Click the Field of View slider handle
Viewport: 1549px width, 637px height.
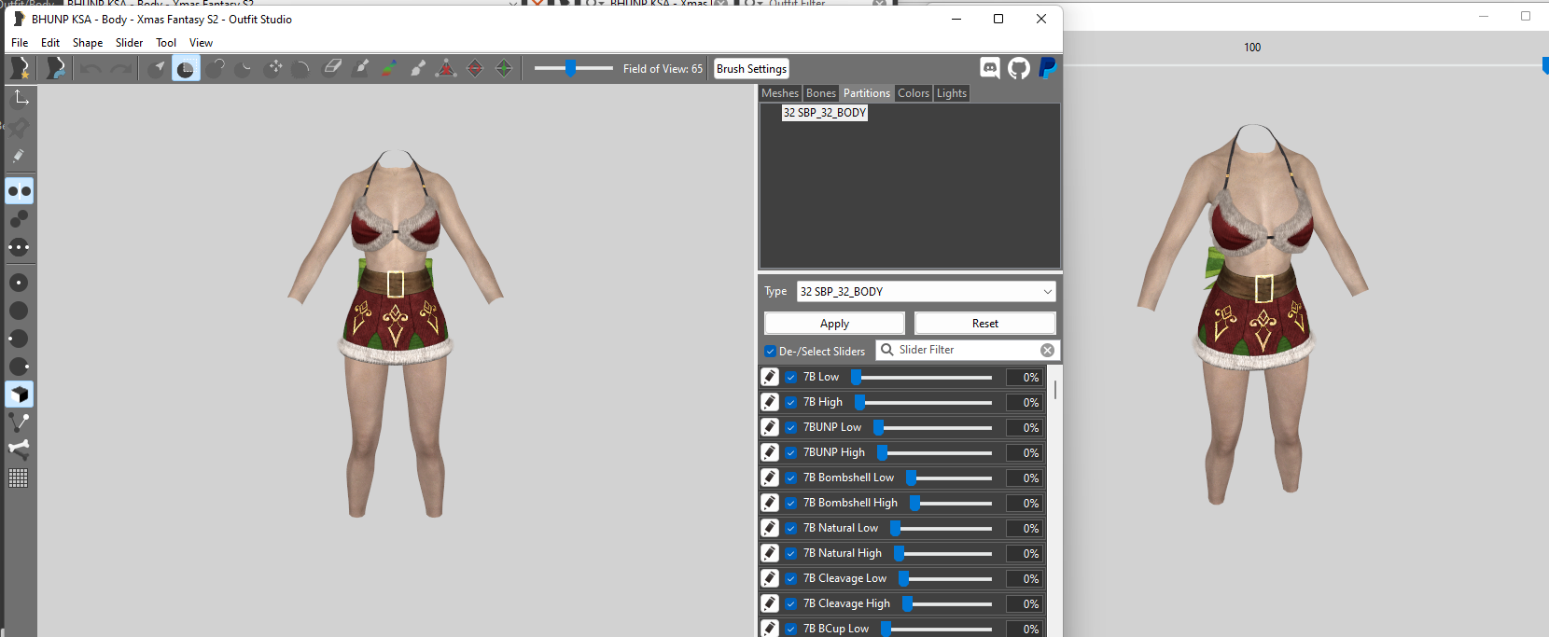click(570, 68)
